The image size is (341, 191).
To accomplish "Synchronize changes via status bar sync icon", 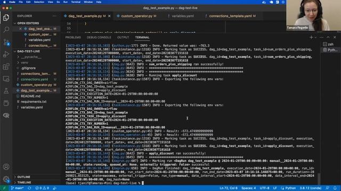I will (x=29, y=188).
